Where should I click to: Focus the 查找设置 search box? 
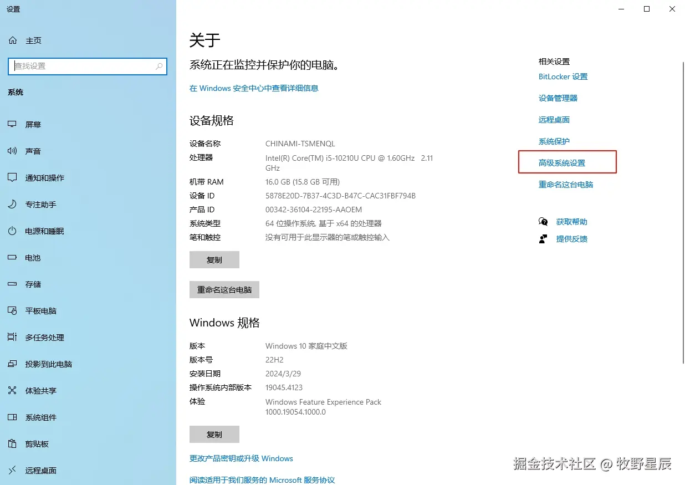88,66
